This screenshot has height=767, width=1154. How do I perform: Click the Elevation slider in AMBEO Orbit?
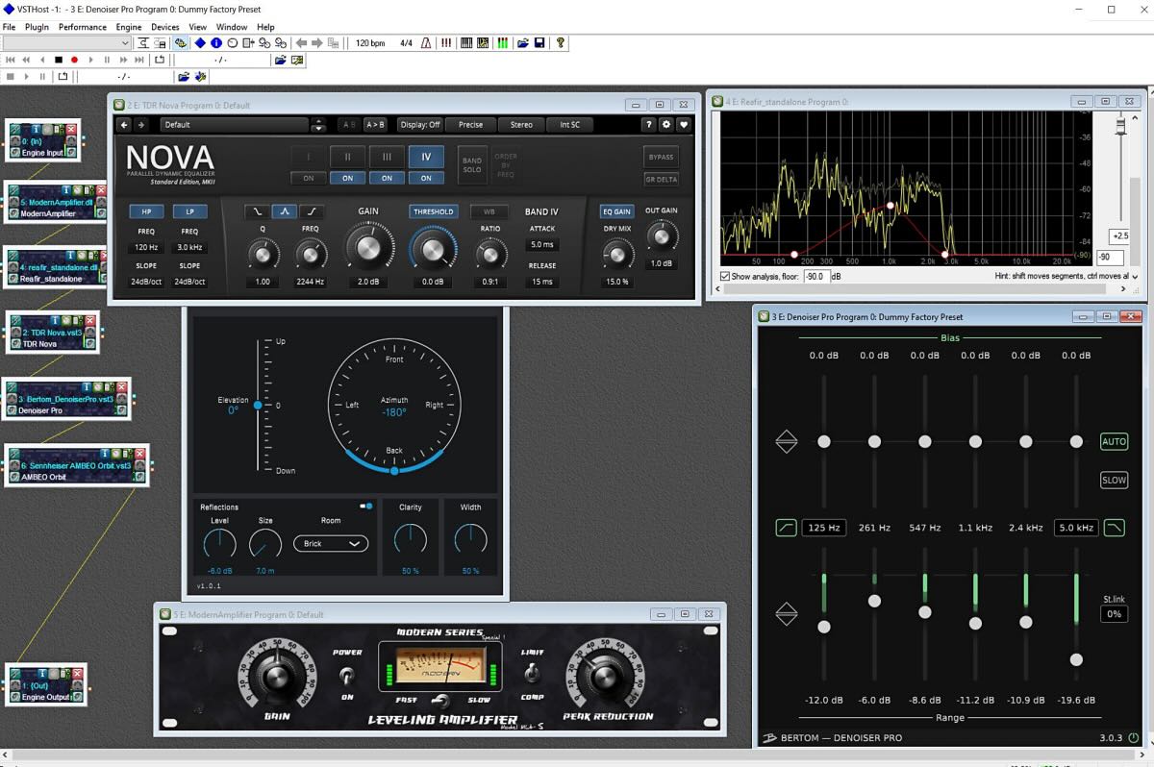257,405
